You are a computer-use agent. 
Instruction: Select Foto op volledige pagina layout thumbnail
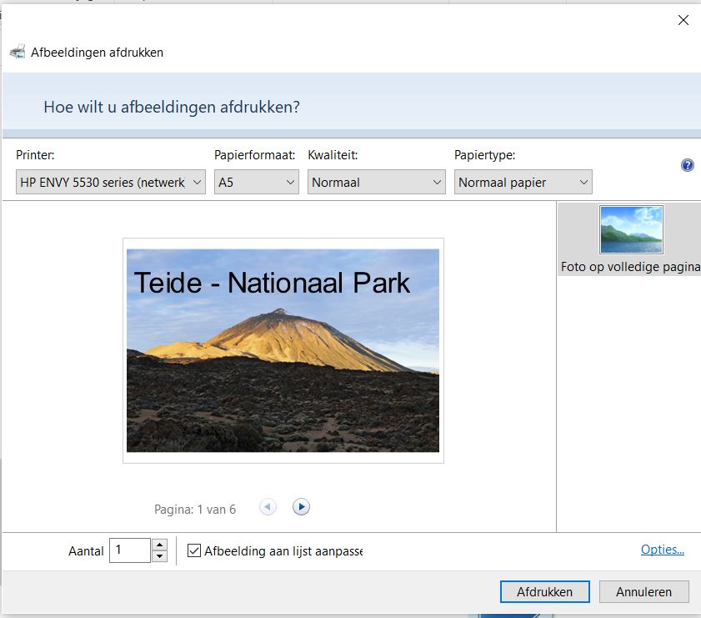[631, 229]
